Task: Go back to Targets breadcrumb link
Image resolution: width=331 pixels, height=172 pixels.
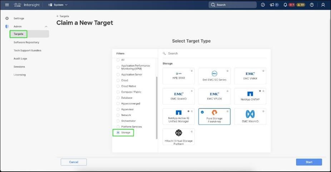Action: [x=63, y=16]
